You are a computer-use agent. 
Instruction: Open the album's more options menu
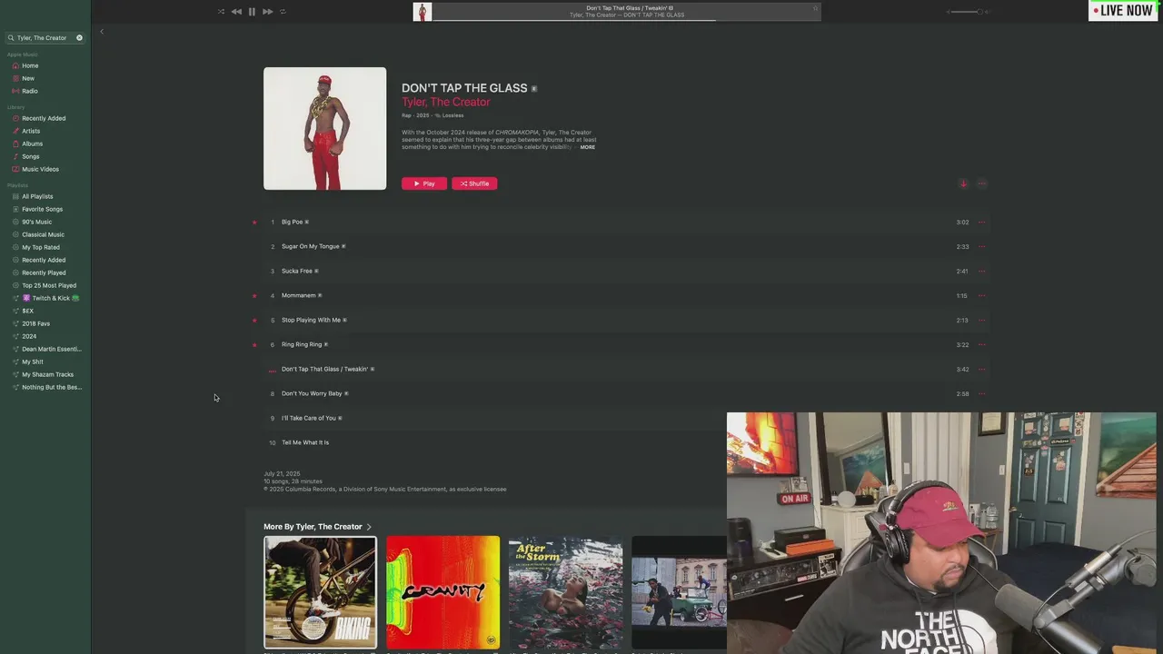click(x=981, y=183)
